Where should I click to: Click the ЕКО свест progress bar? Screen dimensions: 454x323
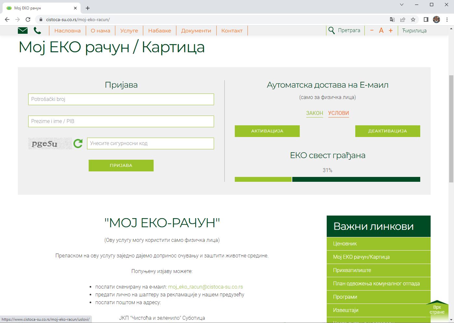click(x=327, y=179)
